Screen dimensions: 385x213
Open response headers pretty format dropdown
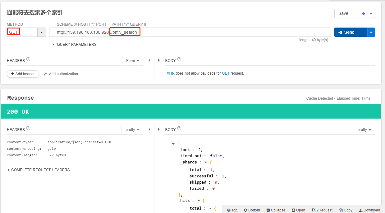point(132,130)
